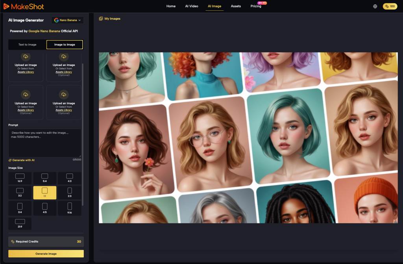Select the 16:9 image size icon
This screenshot has width=403, height=264.
20,176
